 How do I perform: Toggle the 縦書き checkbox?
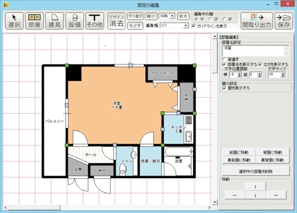224,59
